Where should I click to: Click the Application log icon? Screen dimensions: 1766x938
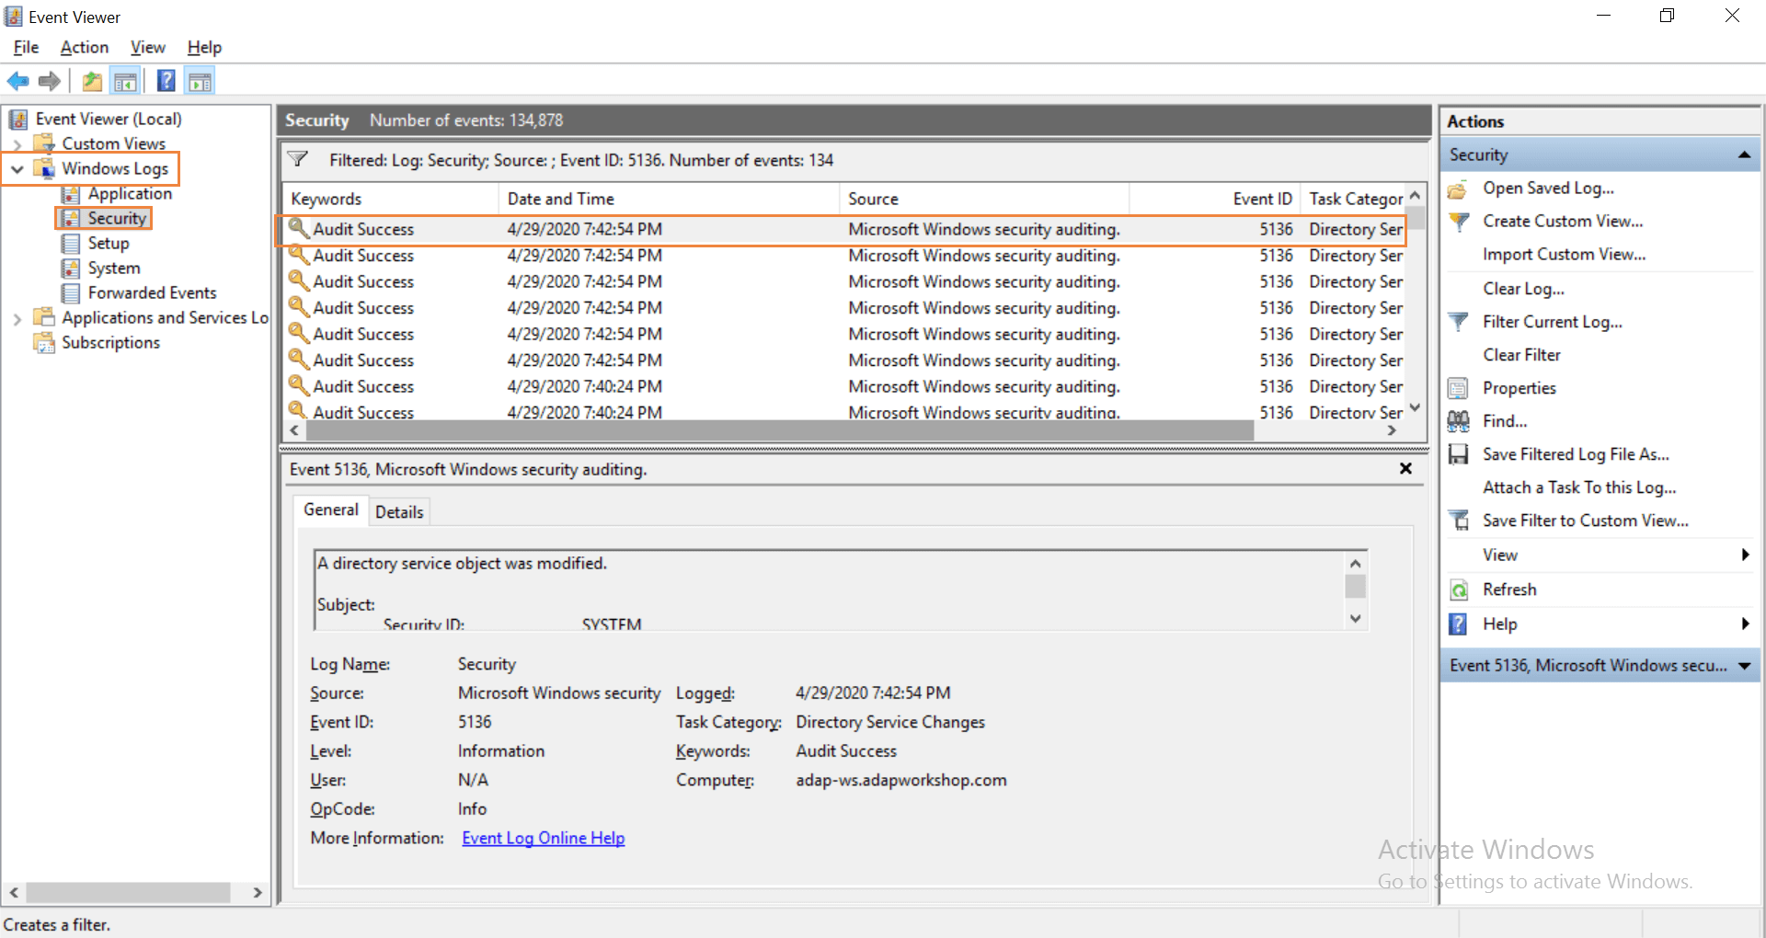point(70,194)
